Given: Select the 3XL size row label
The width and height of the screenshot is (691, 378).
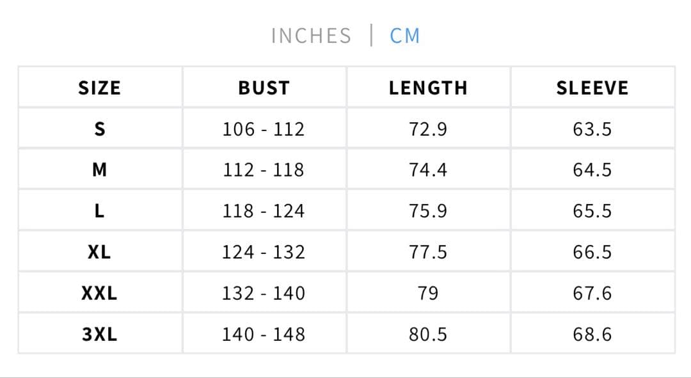Looking at the screenshot, I should point(99,334).
